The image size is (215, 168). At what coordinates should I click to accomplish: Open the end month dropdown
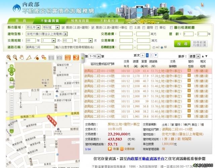[85, 40]
